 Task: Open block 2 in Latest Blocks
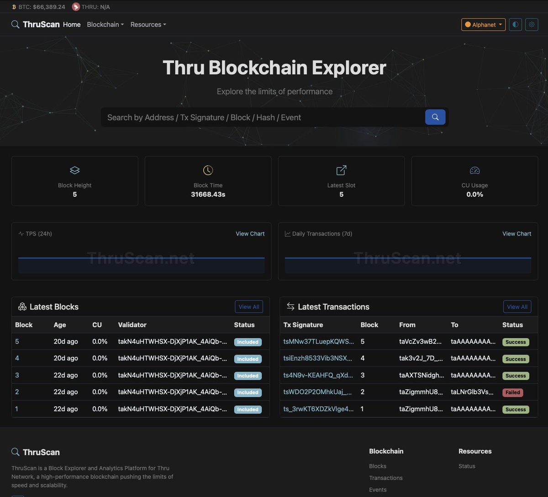point(17,392)
